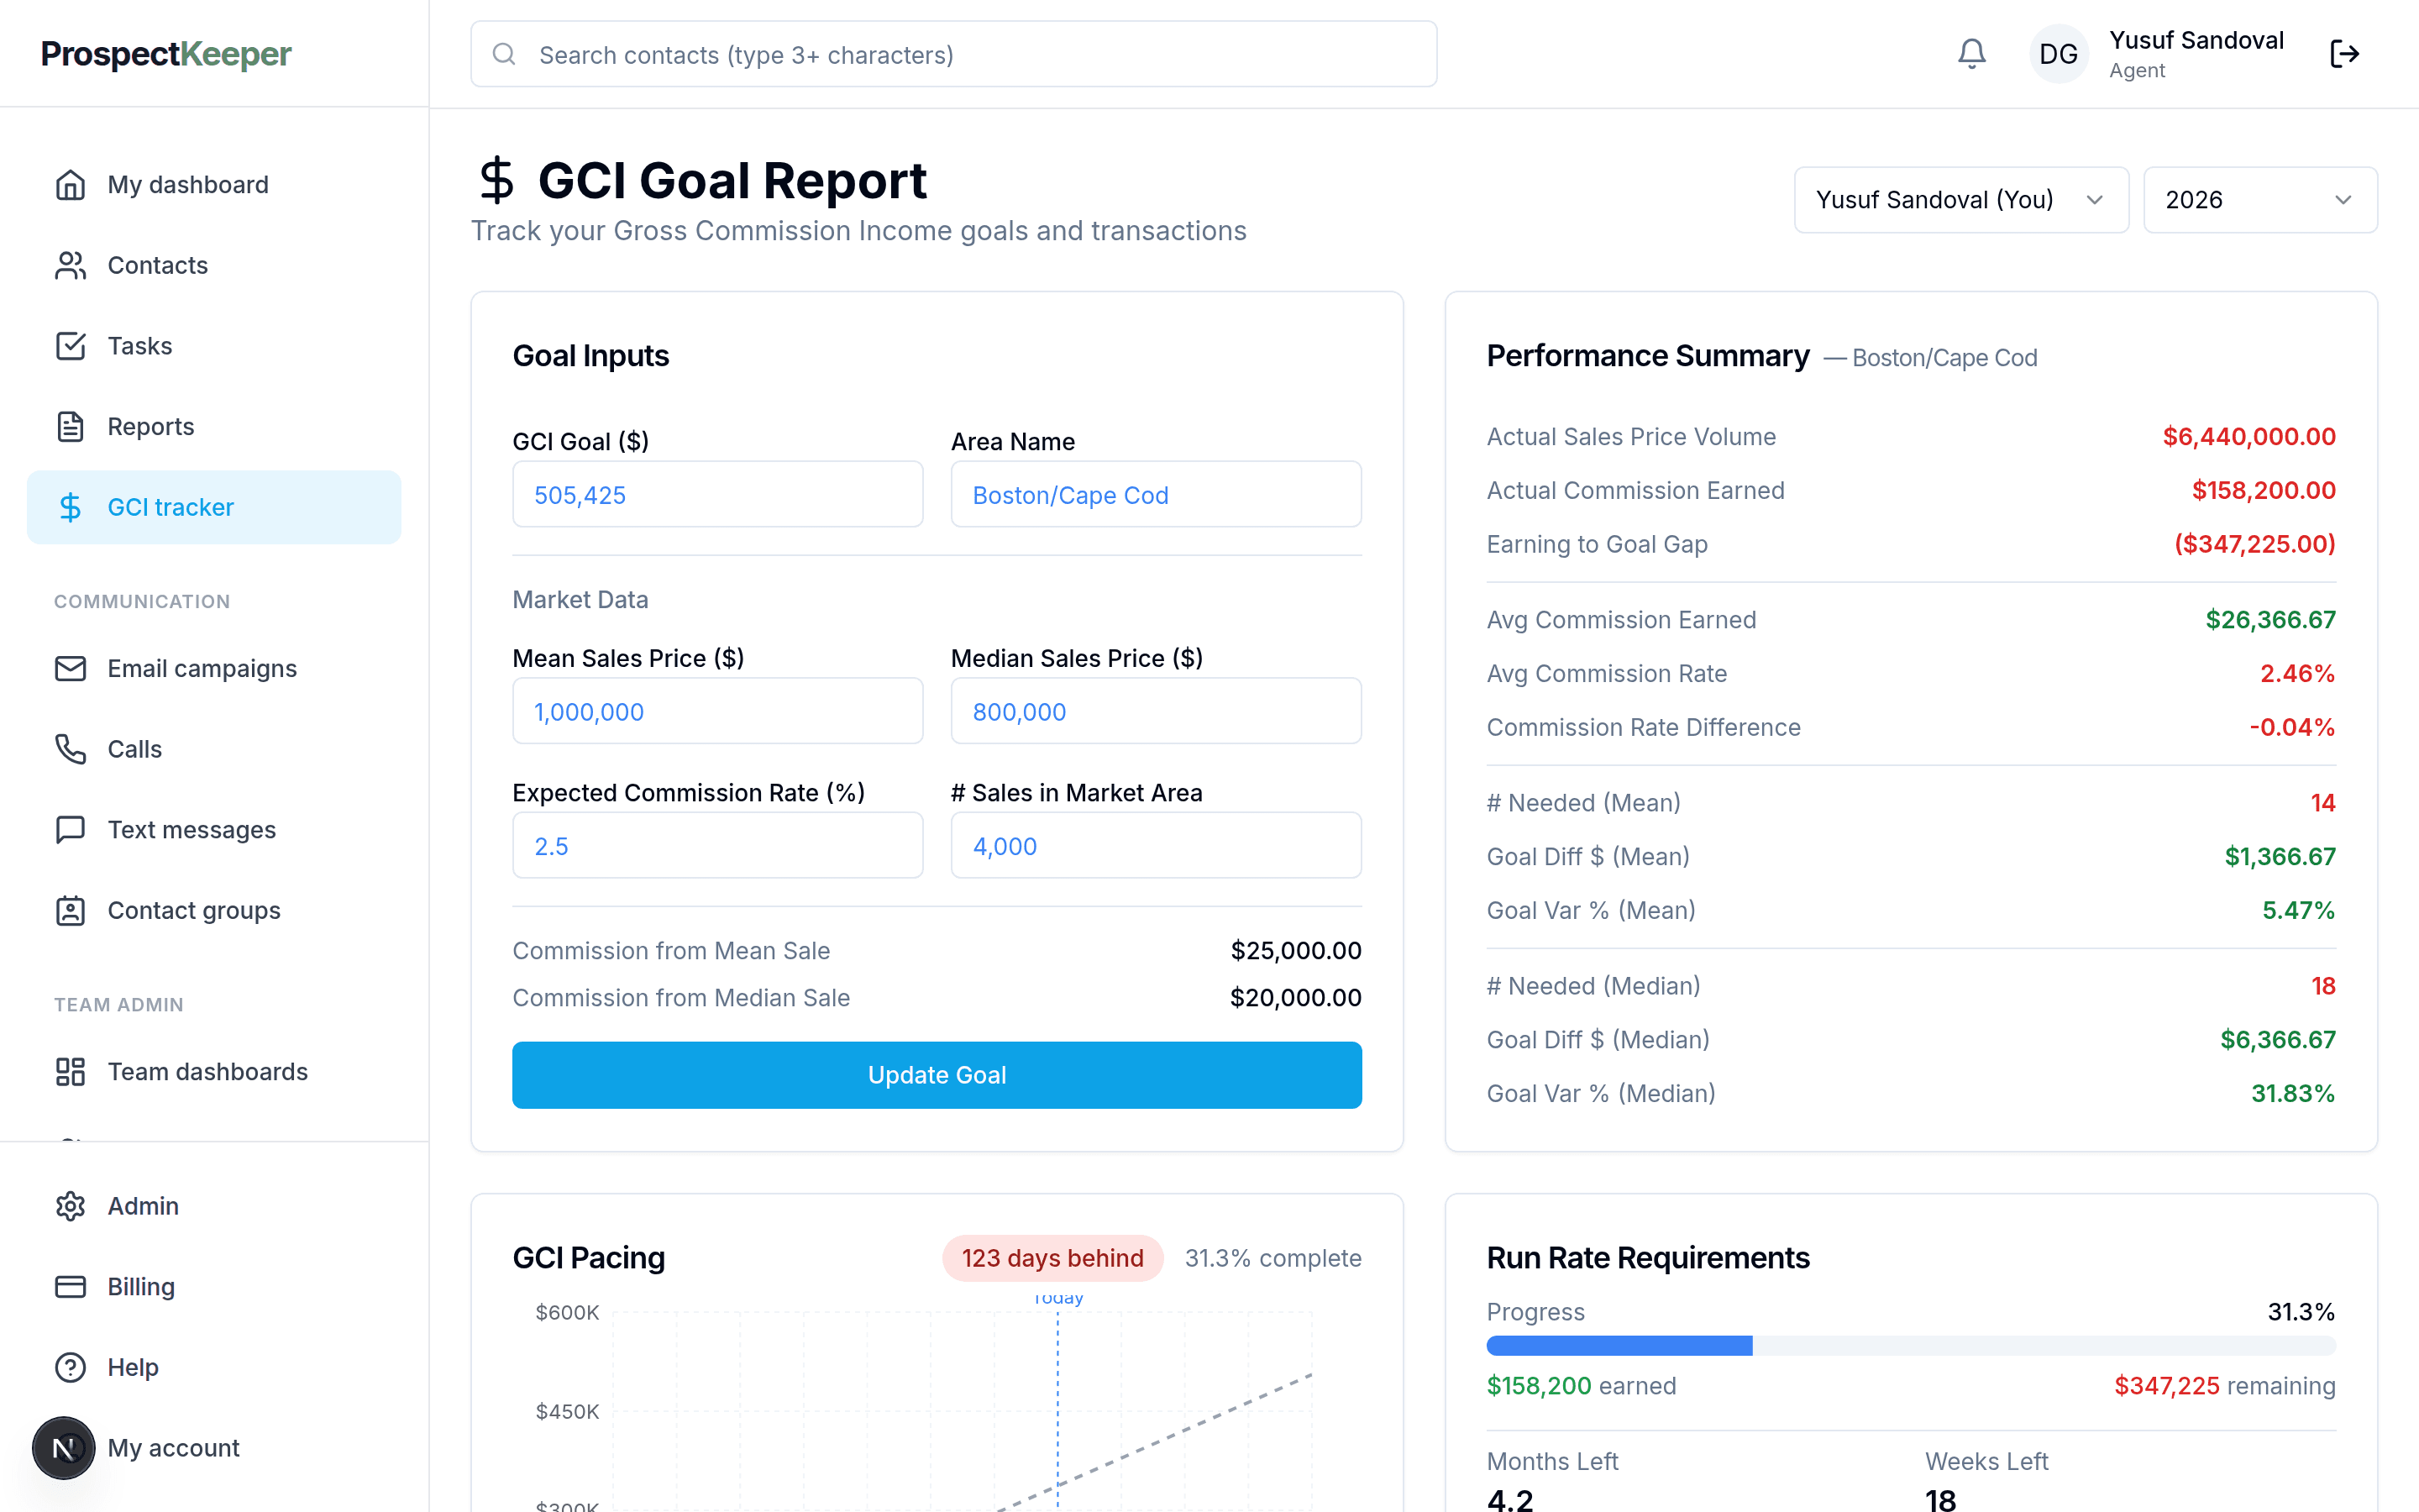This screenshot has width=2419, height=1512.
Task: Go to My dashboard
Action: [x=214, y=185]
